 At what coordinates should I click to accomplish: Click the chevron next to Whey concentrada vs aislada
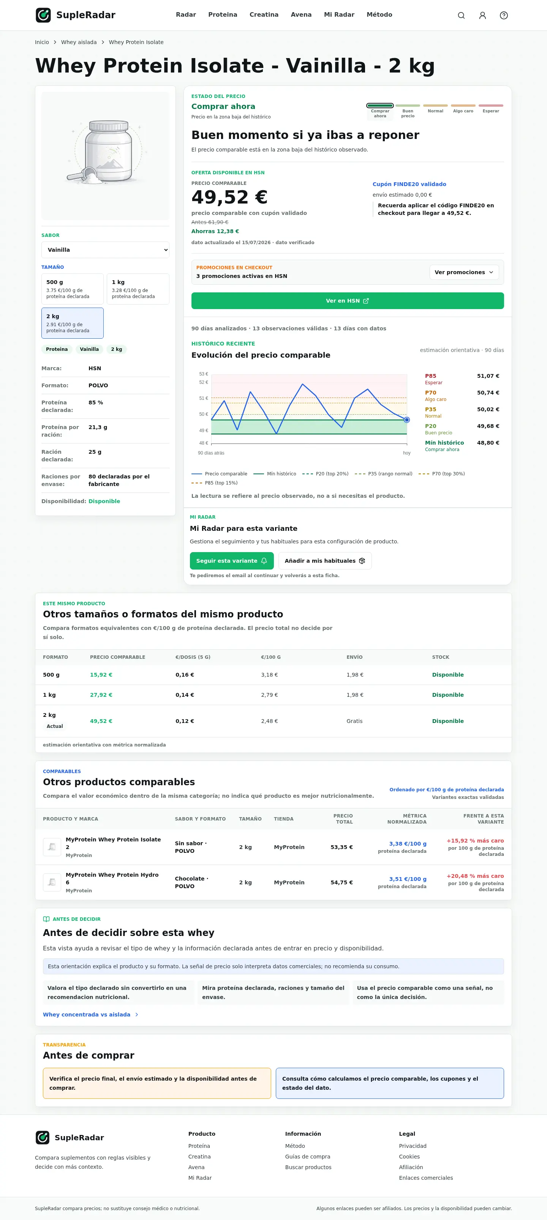click(x=136, y=1015)
